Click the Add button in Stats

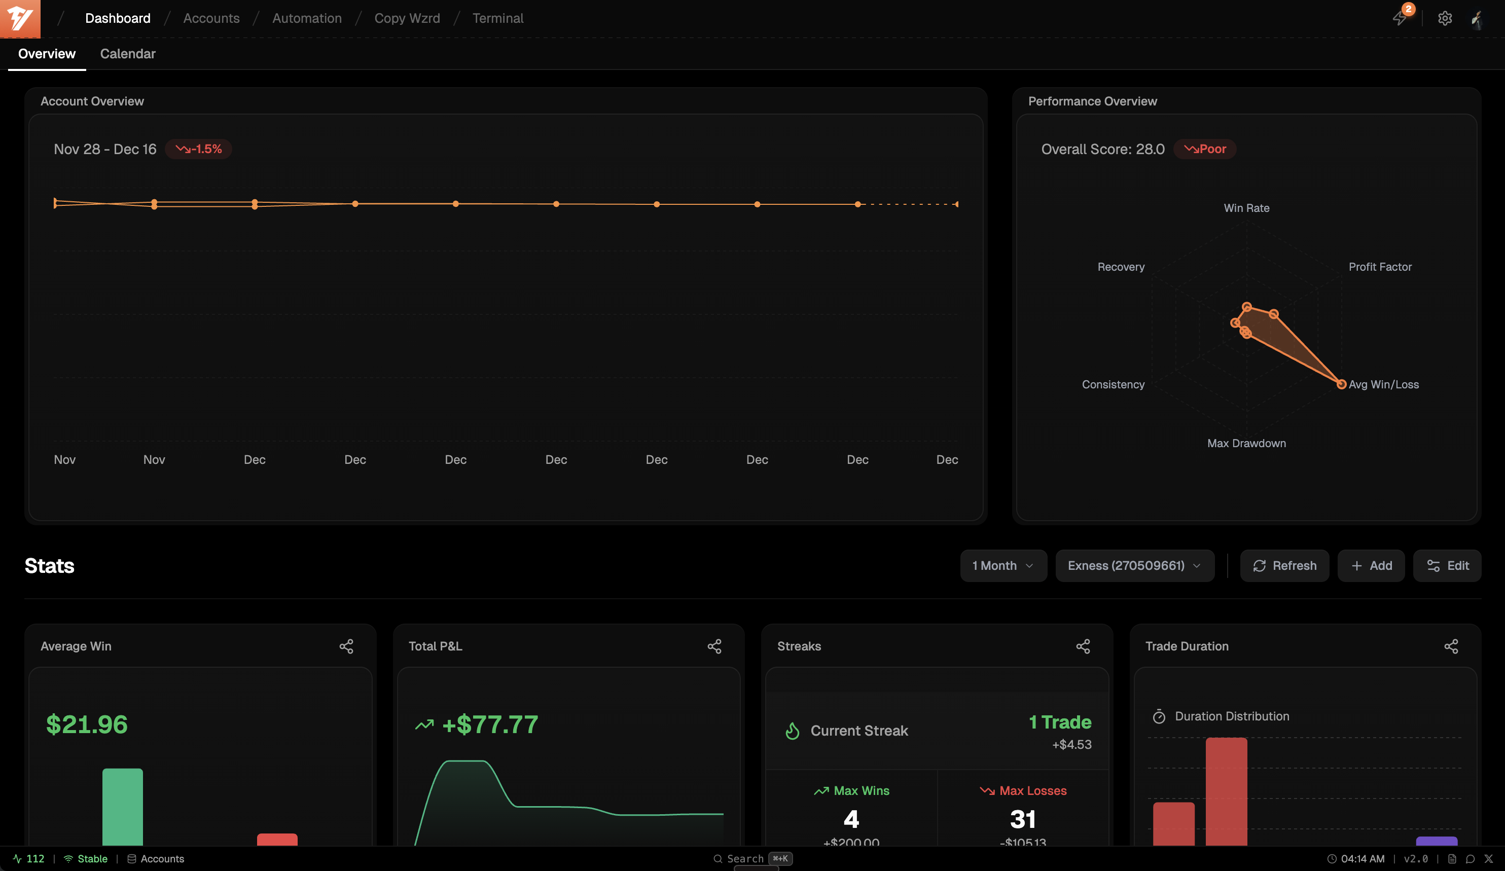1371,565
